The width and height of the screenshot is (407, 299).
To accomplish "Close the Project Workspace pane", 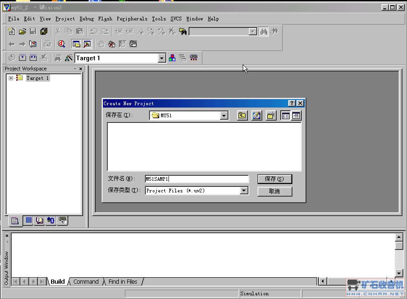I will point(80,69).
